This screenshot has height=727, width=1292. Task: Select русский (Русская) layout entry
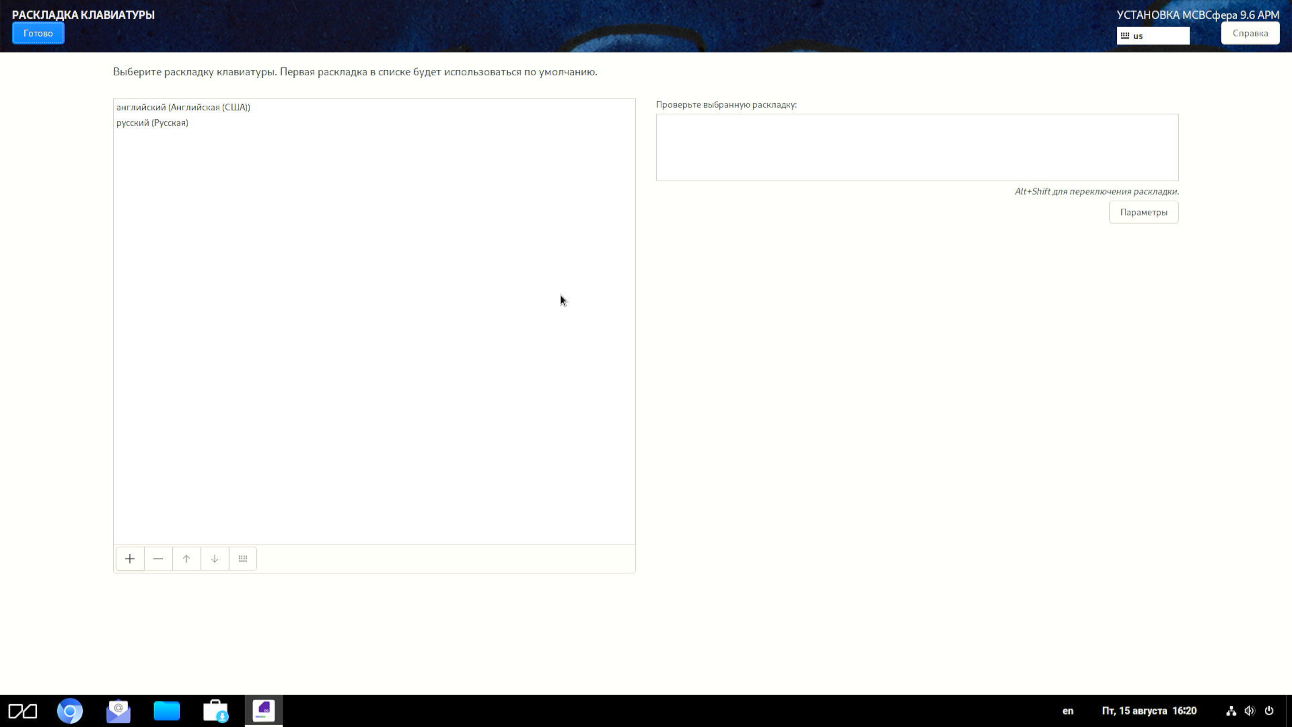coord(152,123)
